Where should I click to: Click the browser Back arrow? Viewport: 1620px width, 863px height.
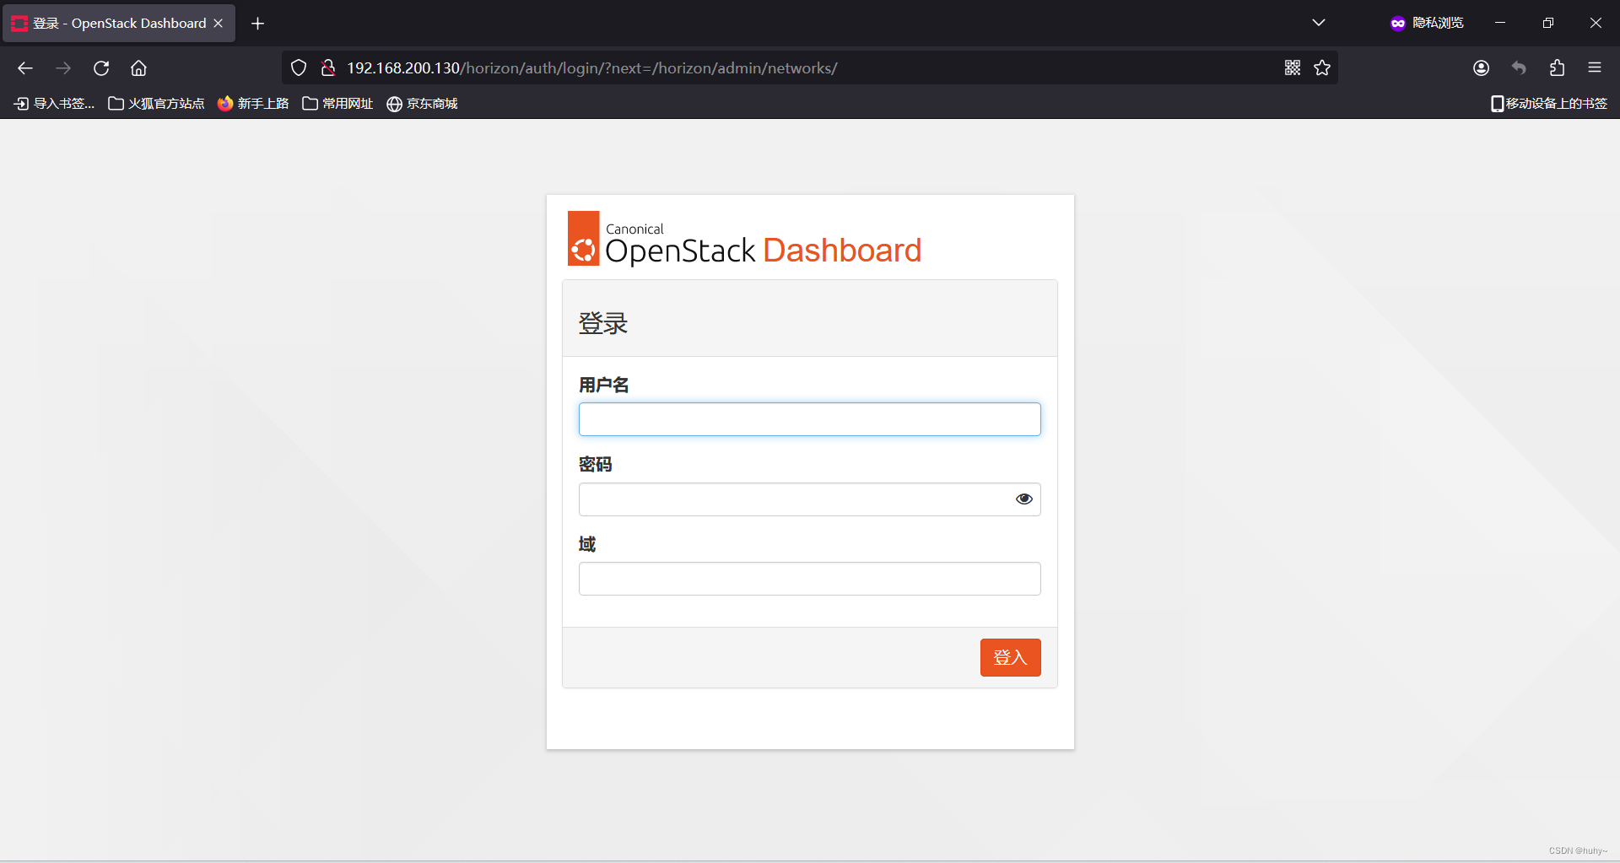pos(25,68)
